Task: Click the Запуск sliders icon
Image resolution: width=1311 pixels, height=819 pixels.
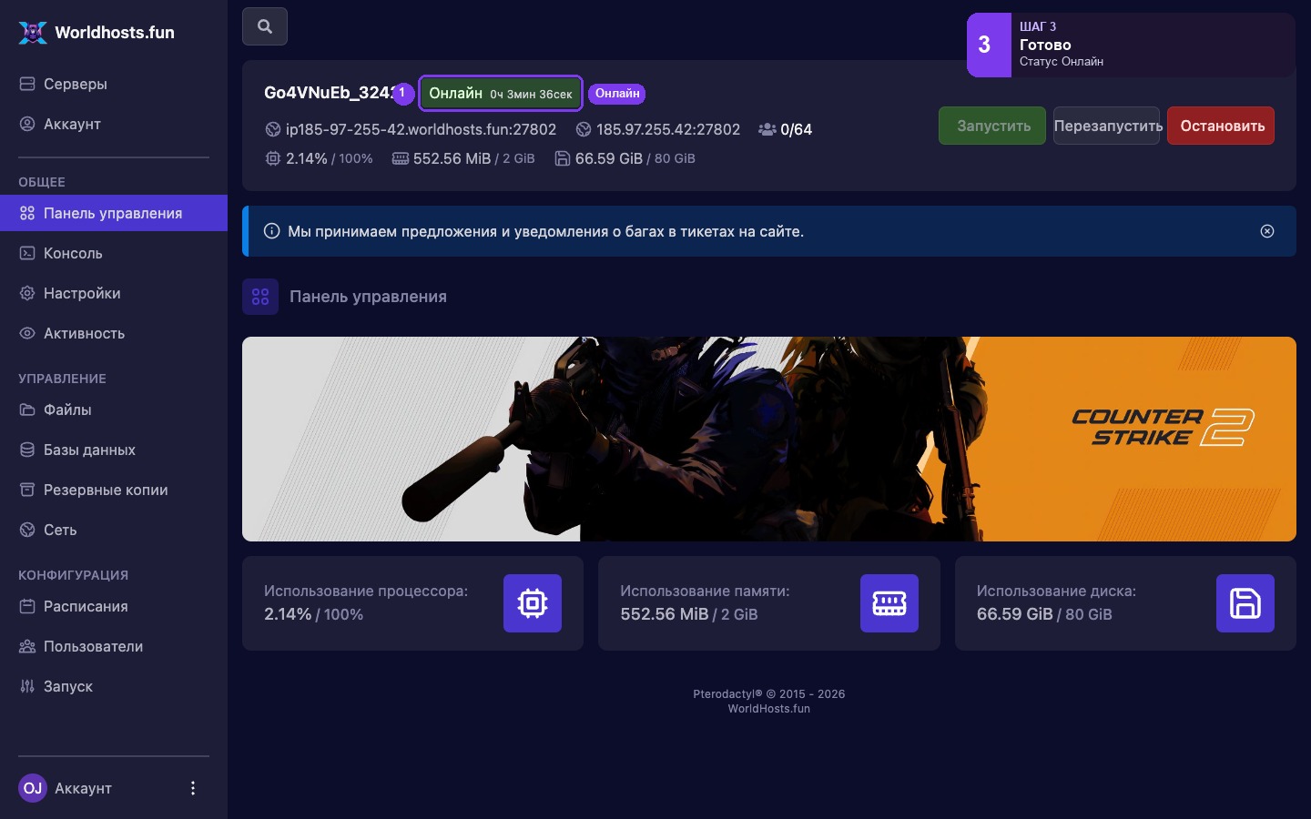Action: pos(27,686)
